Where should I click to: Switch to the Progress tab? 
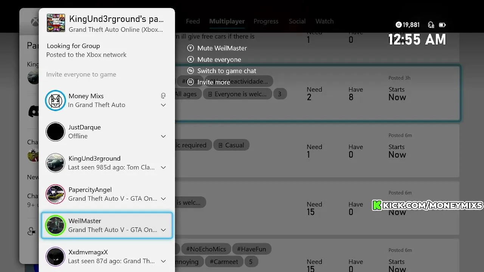click(266, 22)
